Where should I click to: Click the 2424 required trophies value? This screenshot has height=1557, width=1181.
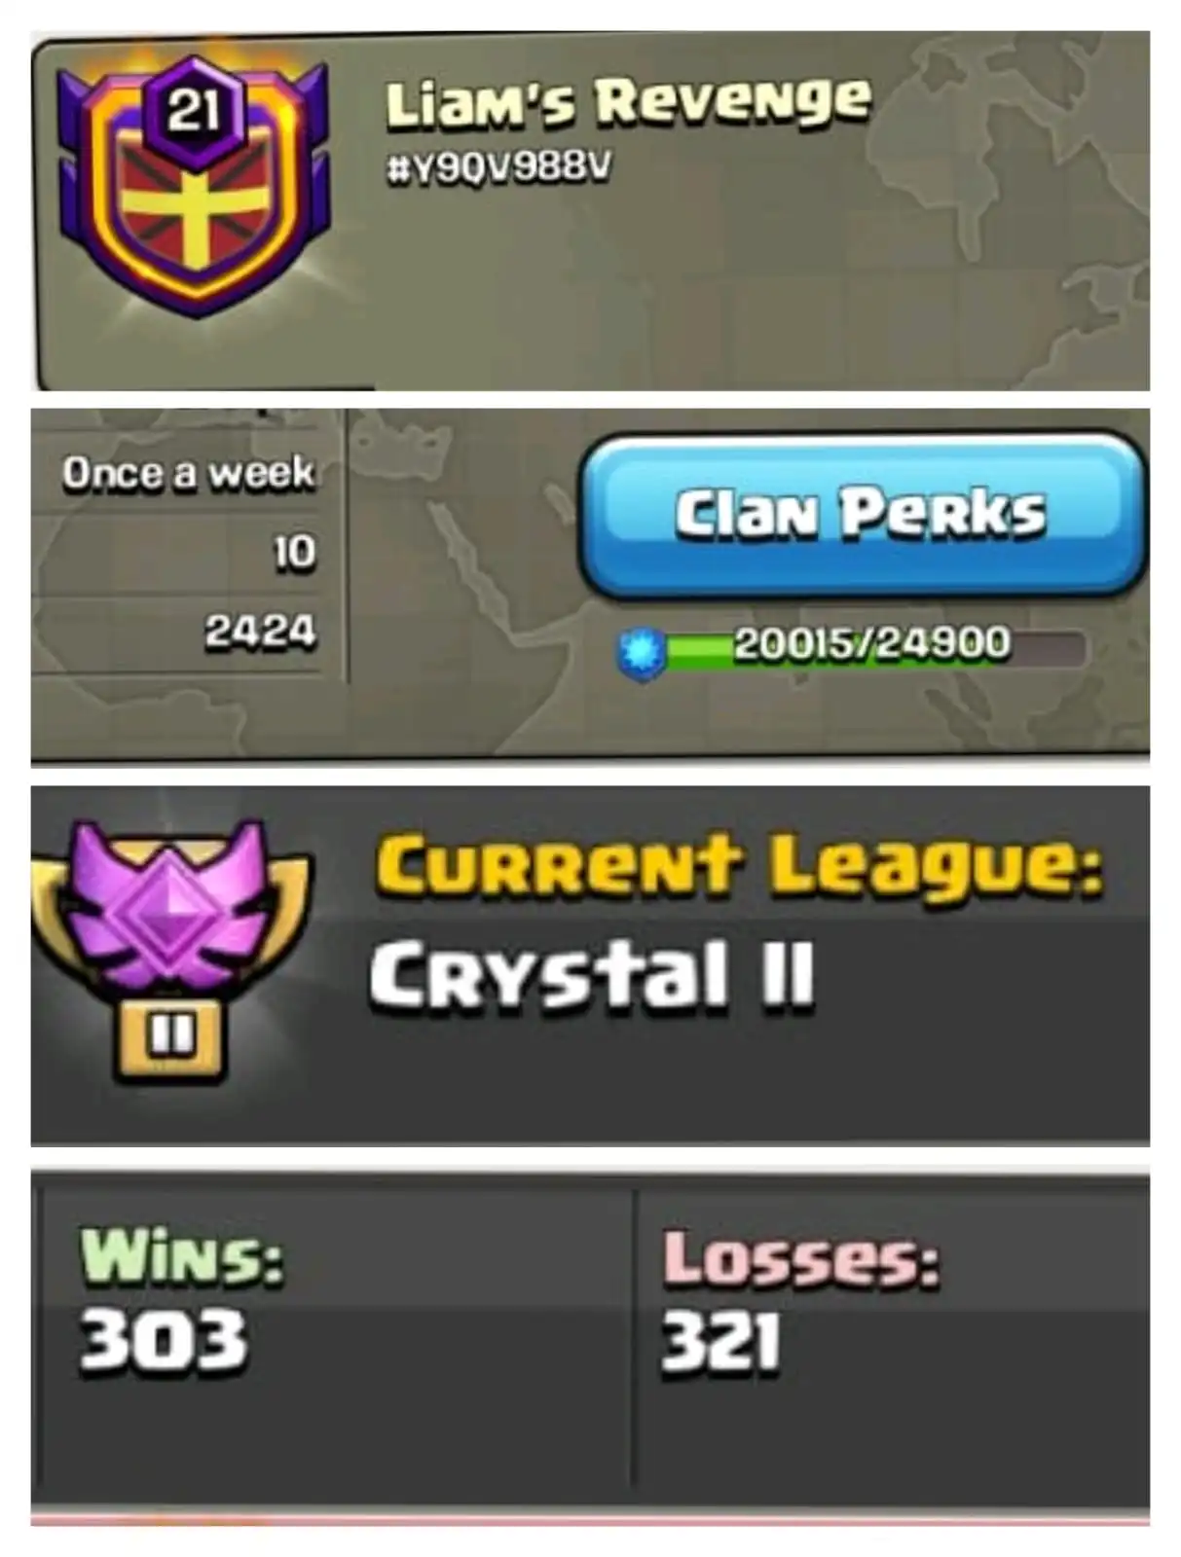pyautogui.click(x=260, y=632)
